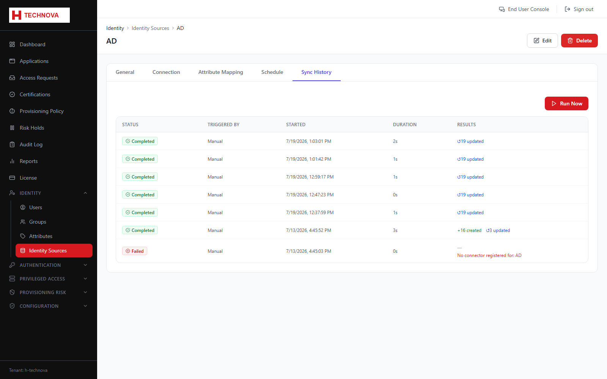Image resolution: width=607 pixels, height=379 pixels.
Task: Select the Sync History tab
Action: tap(316, 72)
